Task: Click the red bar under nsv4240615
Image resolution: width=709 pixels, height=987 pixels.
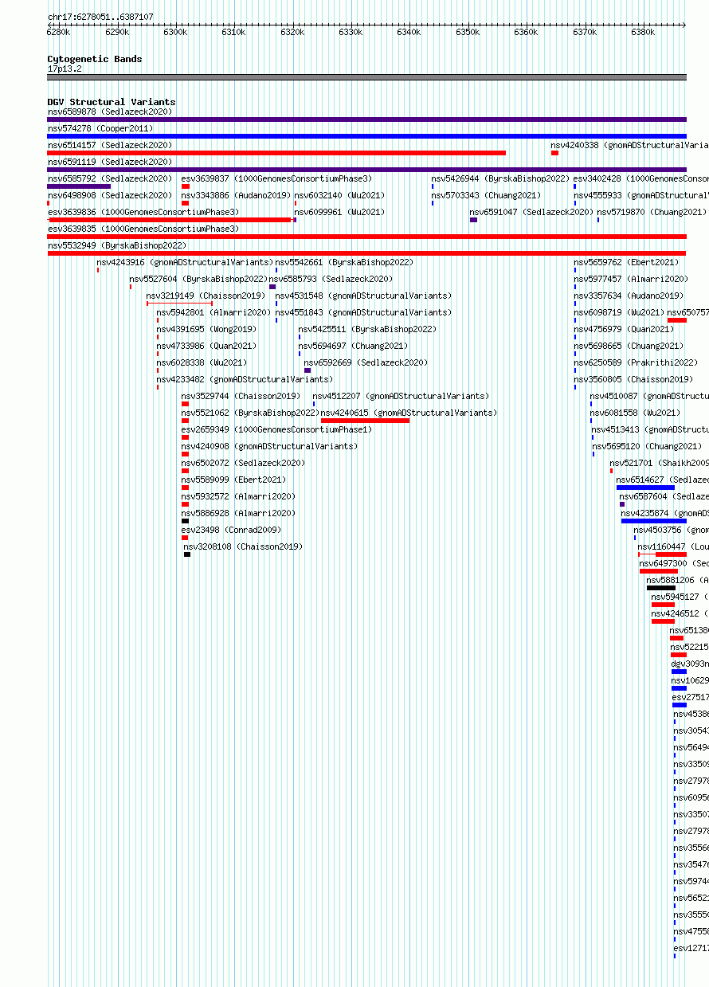Action: pos(365,421)
